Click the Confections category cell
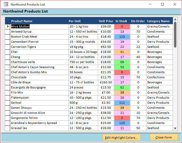 point(160,77)
